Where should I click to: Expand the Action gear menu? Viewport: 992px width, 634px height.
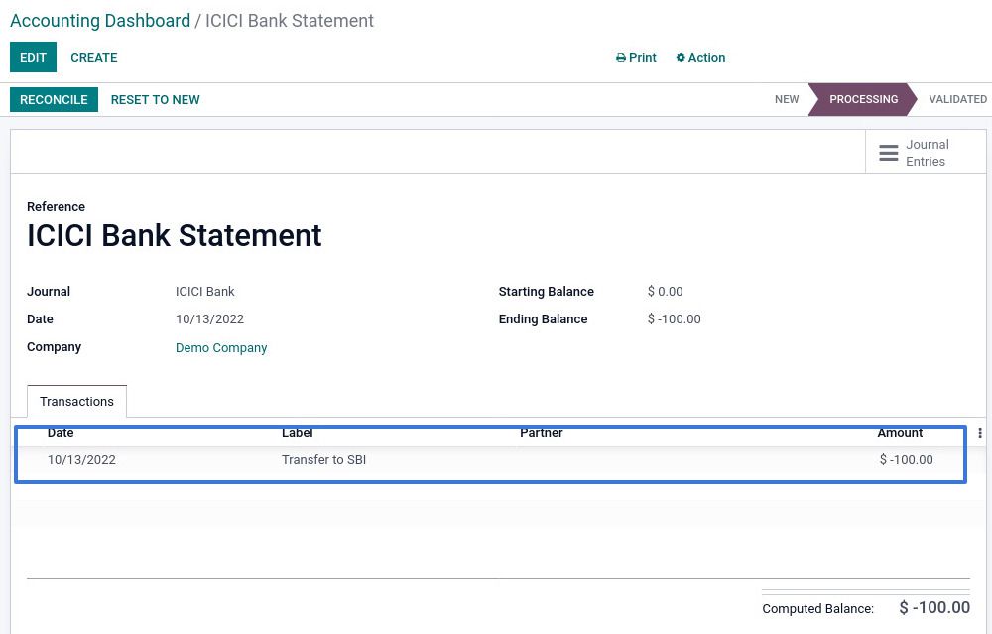tap(700, 58)
